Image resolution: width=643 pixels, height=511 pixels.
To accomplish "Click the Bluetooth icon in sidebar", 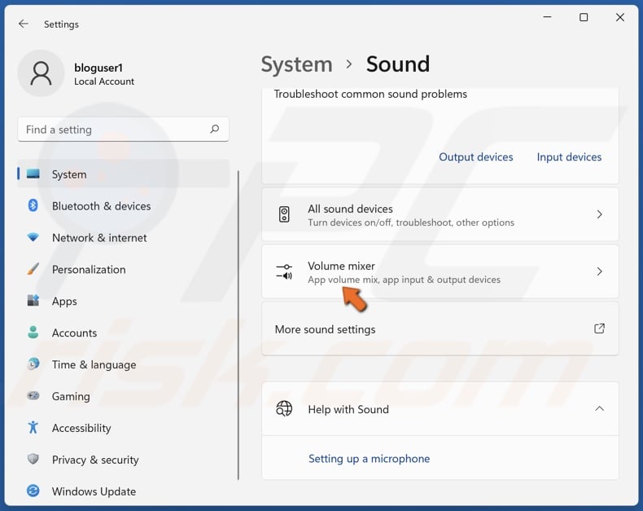I will click(x=33, y=205).
